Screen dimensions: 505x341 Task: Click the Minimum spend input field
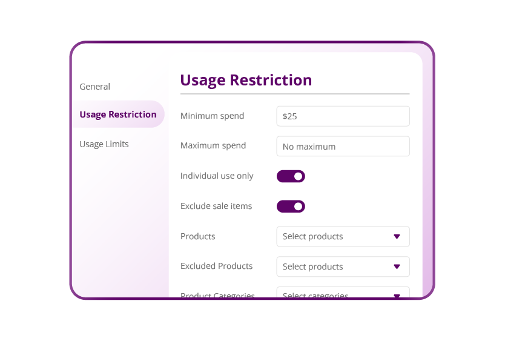[343, 116]
